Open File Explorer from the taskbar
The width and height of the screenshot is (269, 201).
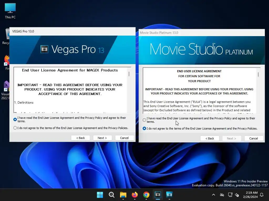[x=123, y=195]
